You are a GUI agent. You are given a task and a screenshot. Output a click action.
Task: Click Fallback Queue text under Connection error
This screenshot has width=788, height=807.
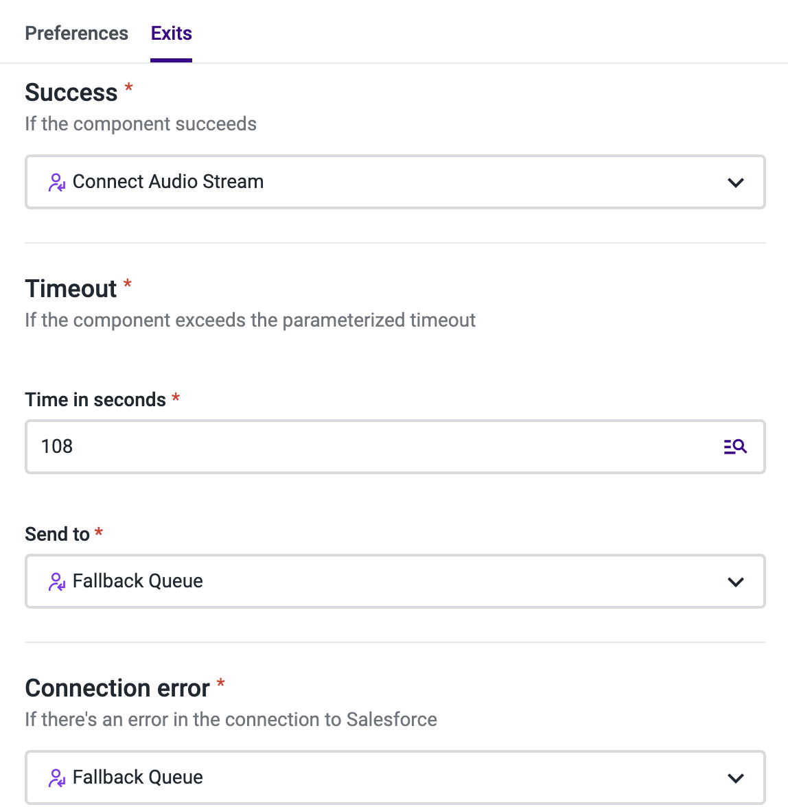(138, 777)
